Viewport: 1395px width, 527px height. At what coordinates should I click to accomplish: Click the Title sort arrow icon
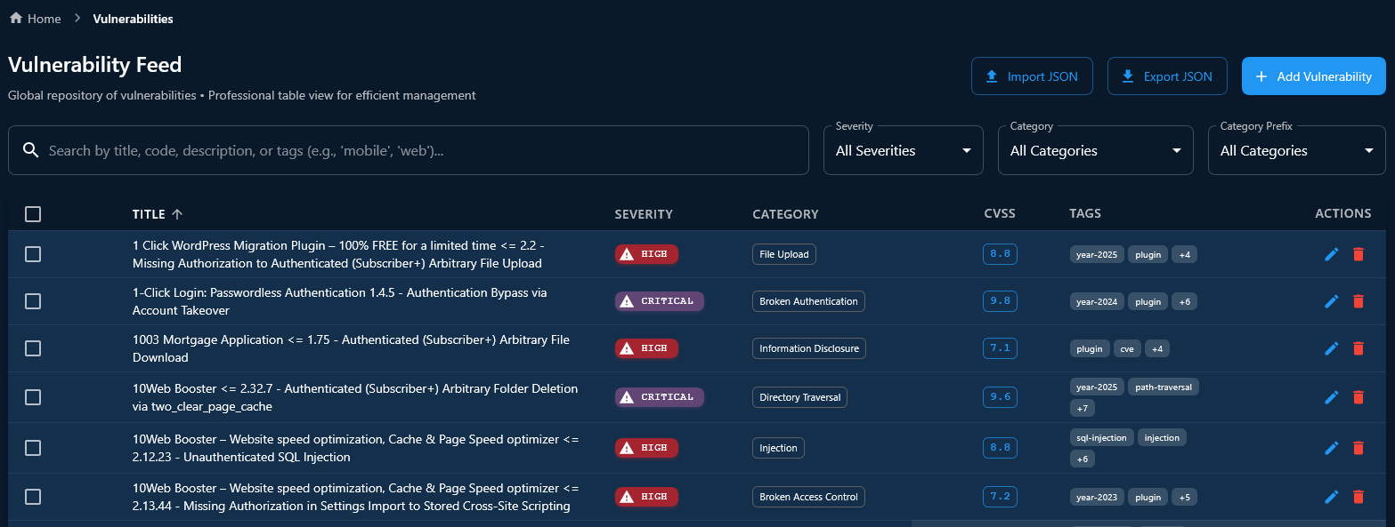tap(177, 214)
